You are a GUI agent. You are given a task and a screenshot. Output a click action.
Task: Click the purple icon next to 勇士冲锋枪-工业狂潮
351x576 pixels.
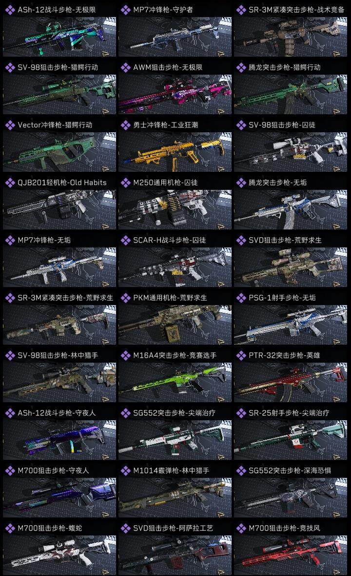125,125
